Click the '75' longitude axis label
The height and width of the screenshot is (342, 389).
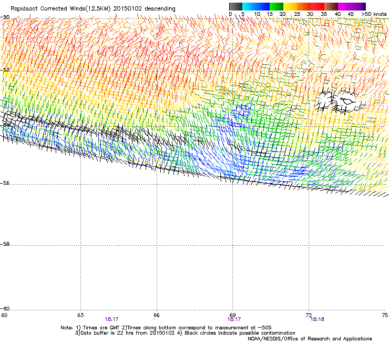coord(385,315)
